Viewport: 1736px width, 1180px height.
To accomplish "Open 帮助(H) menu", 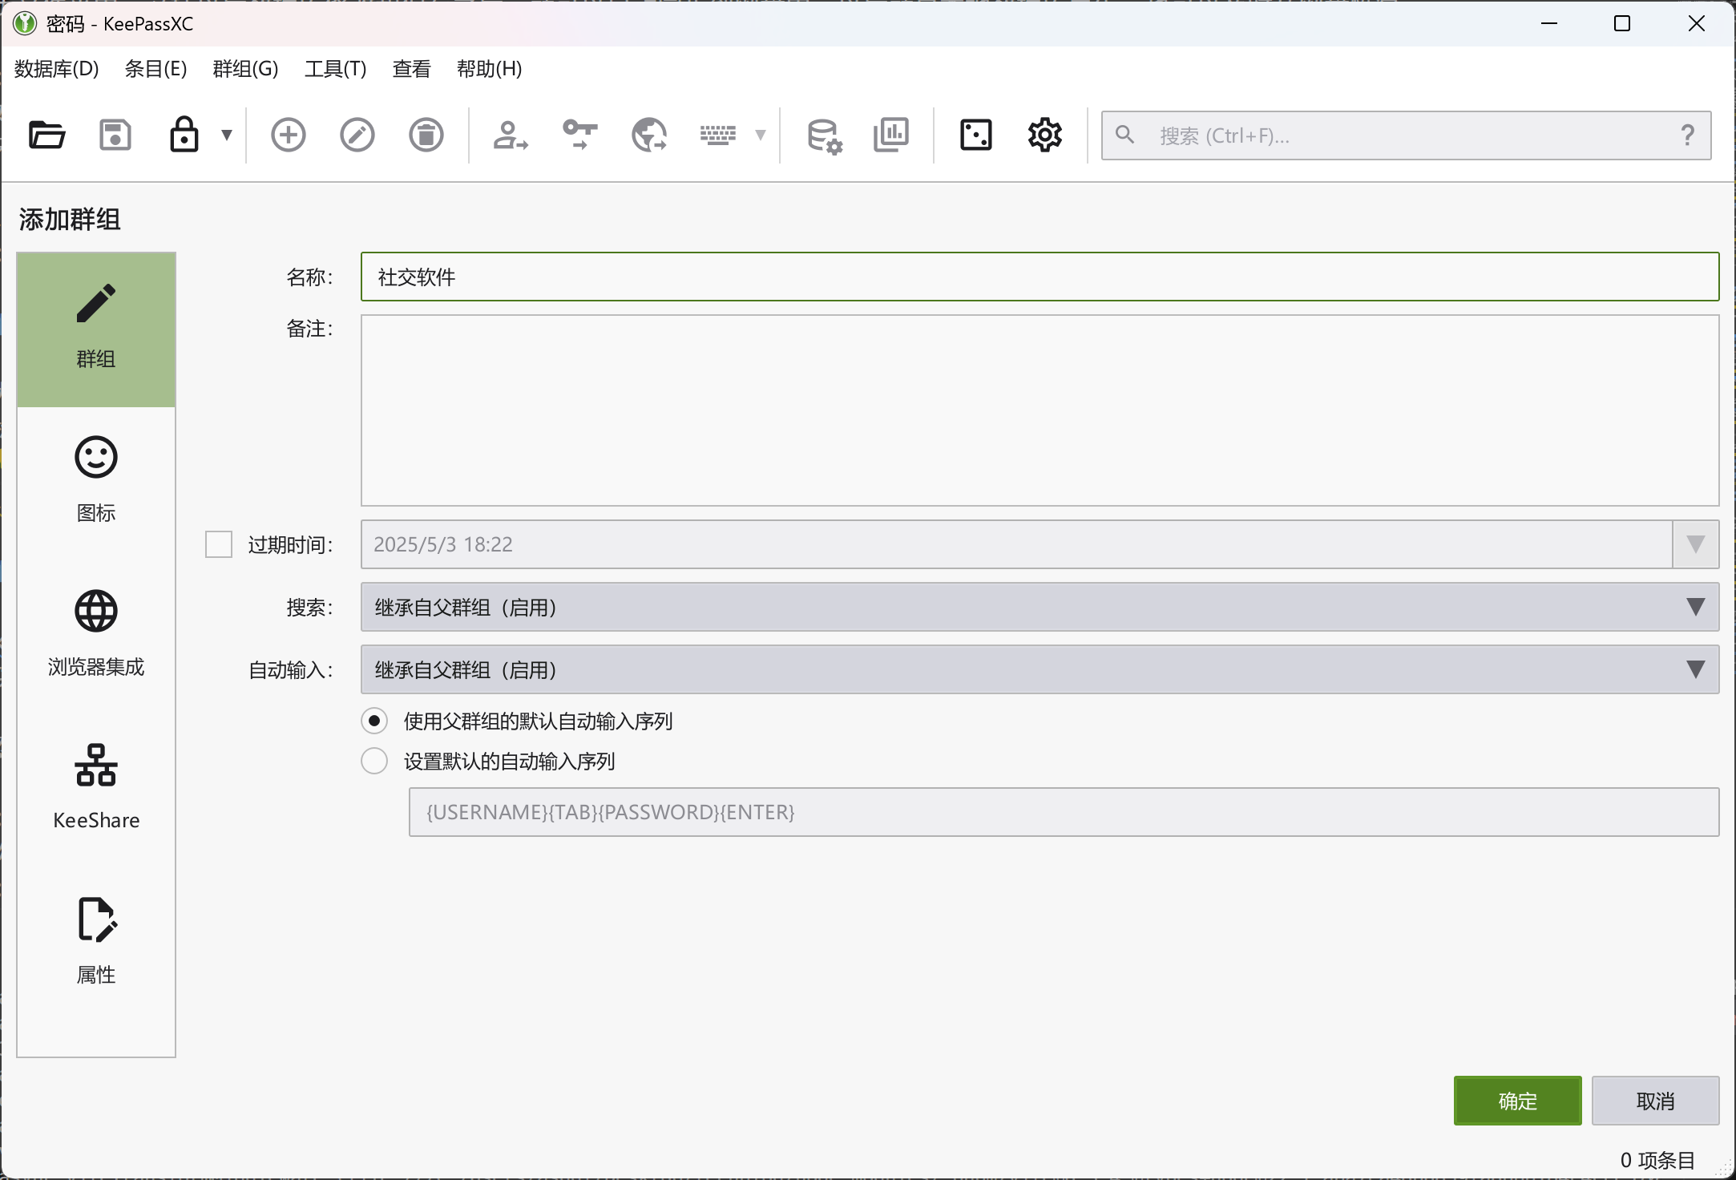I will (x=489, y=69).
